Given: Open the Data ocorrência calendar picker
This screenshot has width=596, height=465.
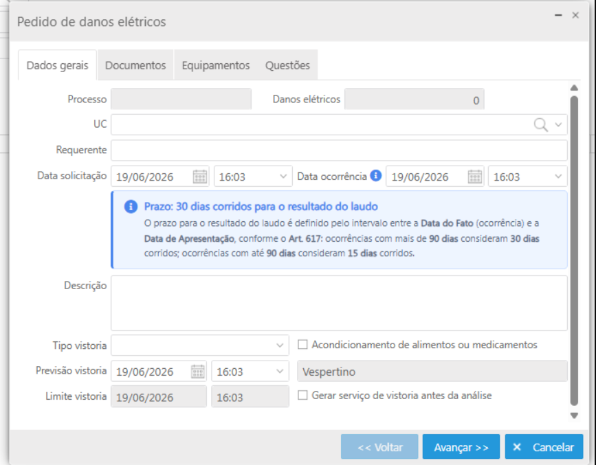Looking at the screenshot, I should point(475,177).
